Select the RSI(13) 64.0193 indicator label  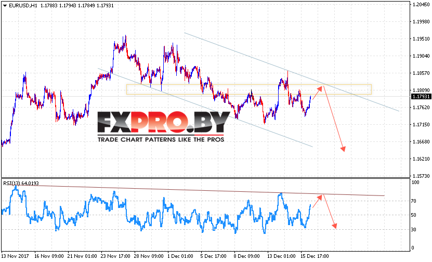[x=21, y=183]
